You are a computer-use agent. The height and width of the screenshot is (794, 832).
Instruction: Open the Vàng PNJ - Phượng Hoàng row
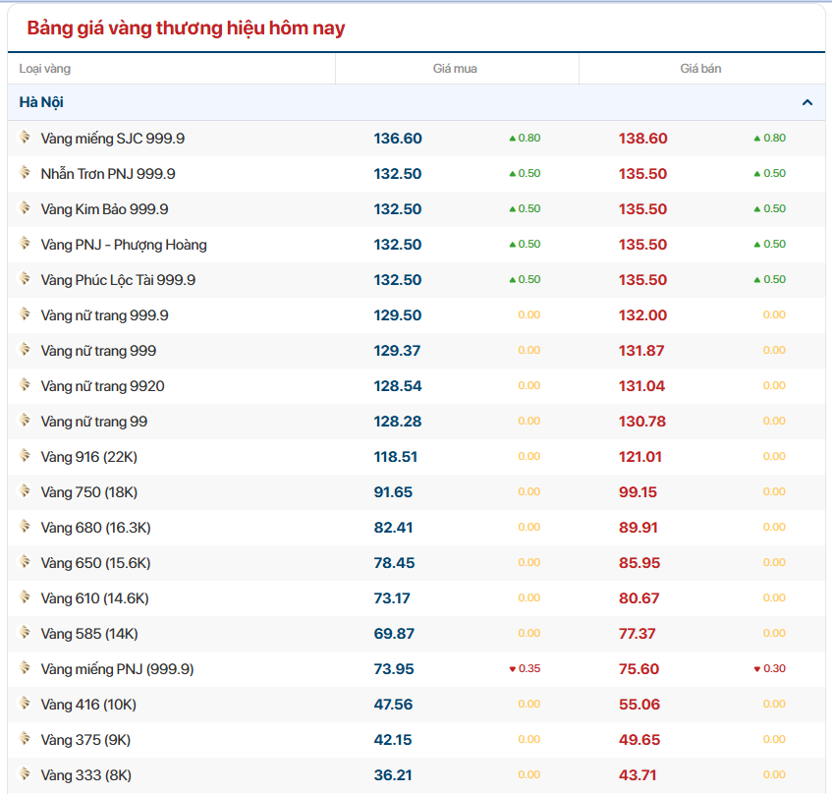(124, 245)
